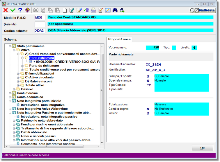Viewport: 220px width, 162px height.
Task: Click the new blank page icon
Action: 65,10
